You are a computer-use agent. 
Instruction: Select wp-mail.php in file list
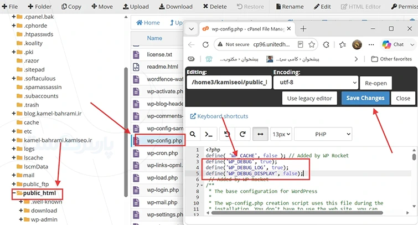(162, 202)
